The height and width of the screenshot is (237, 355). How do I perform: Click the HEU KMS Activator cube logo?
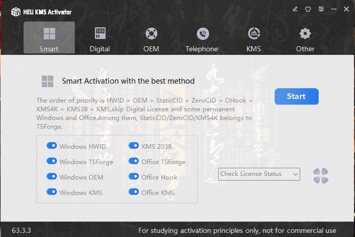[16, 12]
